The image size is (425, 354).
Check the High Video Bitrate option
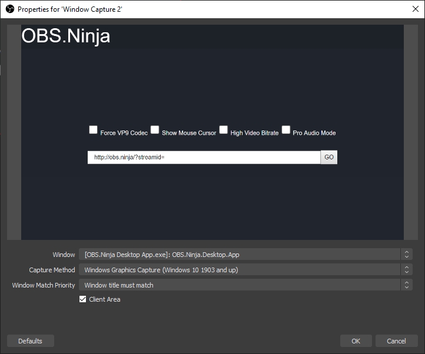click(224, 130)
